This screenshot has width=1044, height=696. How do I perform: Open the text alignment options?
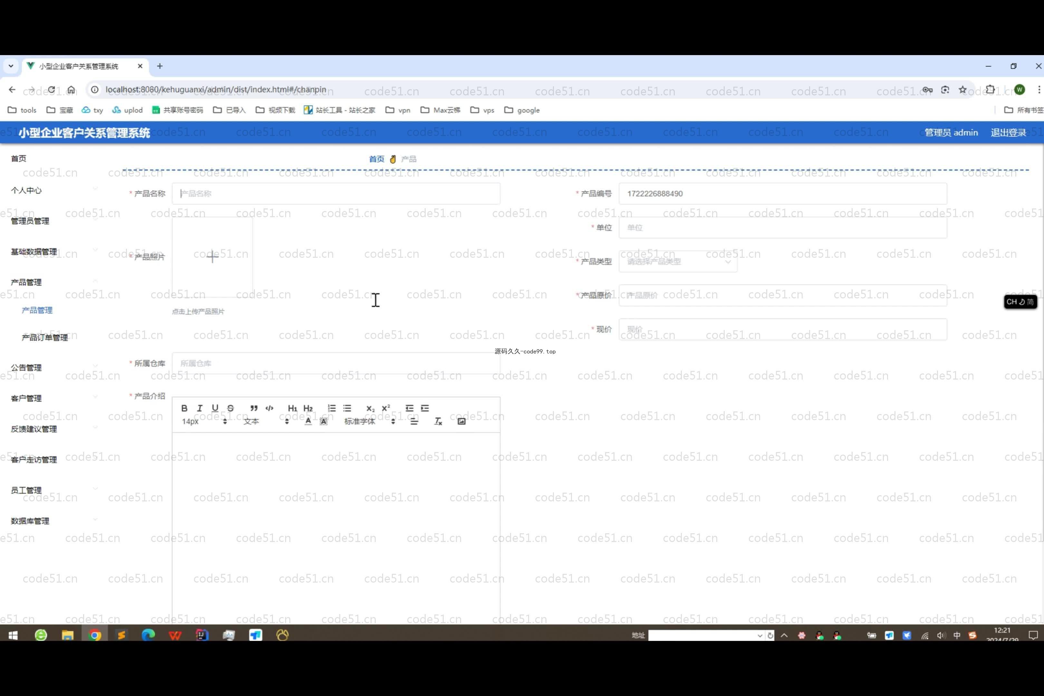point(414,421)
